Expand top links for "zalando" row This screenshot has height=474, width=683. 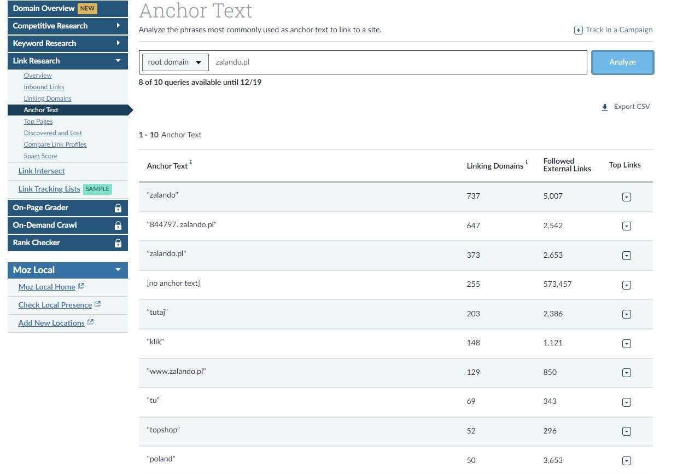[627, 196]
